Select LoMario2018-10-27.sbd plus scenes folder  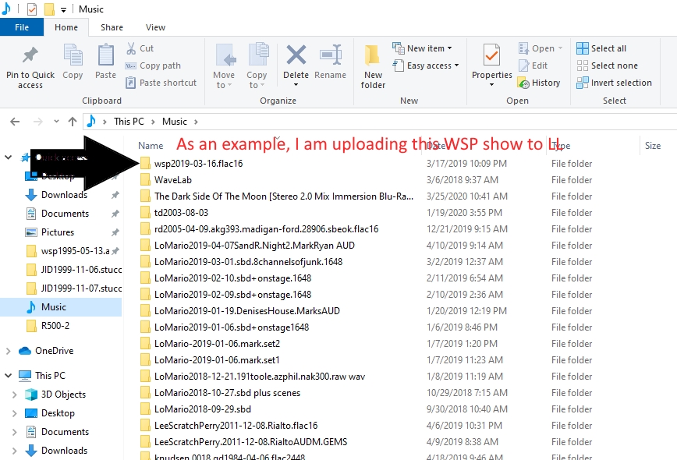pos(227,393)
